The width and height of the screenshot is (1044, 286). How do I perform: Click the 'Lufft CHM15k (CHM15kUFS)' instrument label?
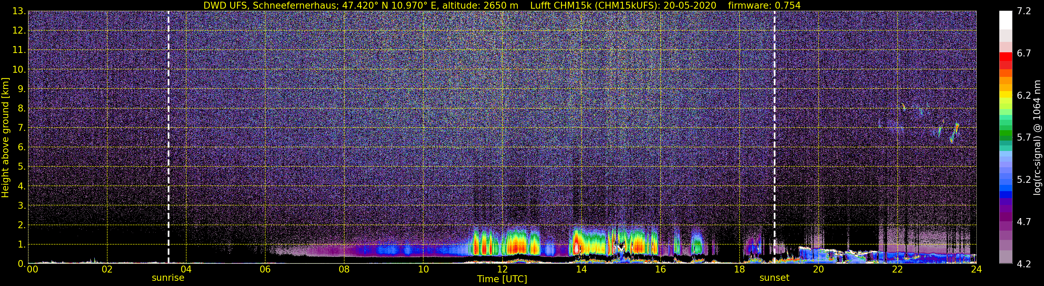pyautogui.click(x=595, y=5)
